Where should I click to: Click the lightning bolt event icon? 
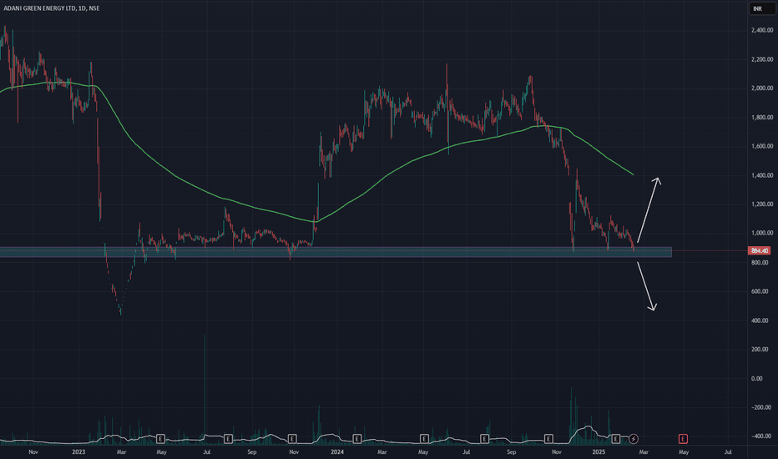[634, 439]
